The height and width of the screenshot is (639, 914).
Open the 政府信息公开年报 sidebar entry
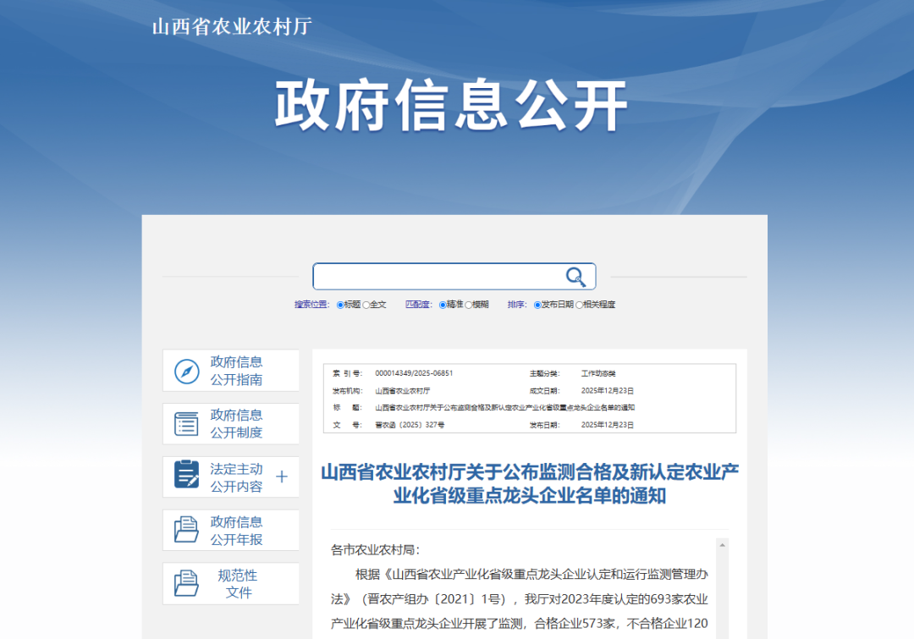click(x=235, y=530)
